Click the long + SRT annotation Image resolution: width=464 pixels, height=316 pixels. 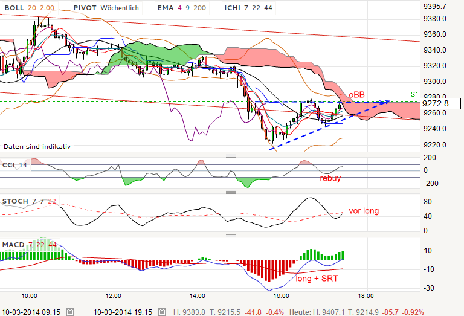(317, 279)
